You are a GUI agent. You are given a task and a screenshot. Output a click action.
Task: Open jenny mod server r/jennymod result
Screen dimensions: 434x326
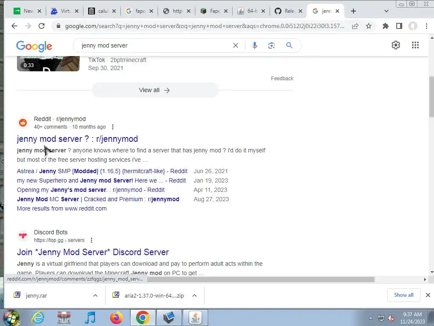pyautogui.click(x=77, y=139)
